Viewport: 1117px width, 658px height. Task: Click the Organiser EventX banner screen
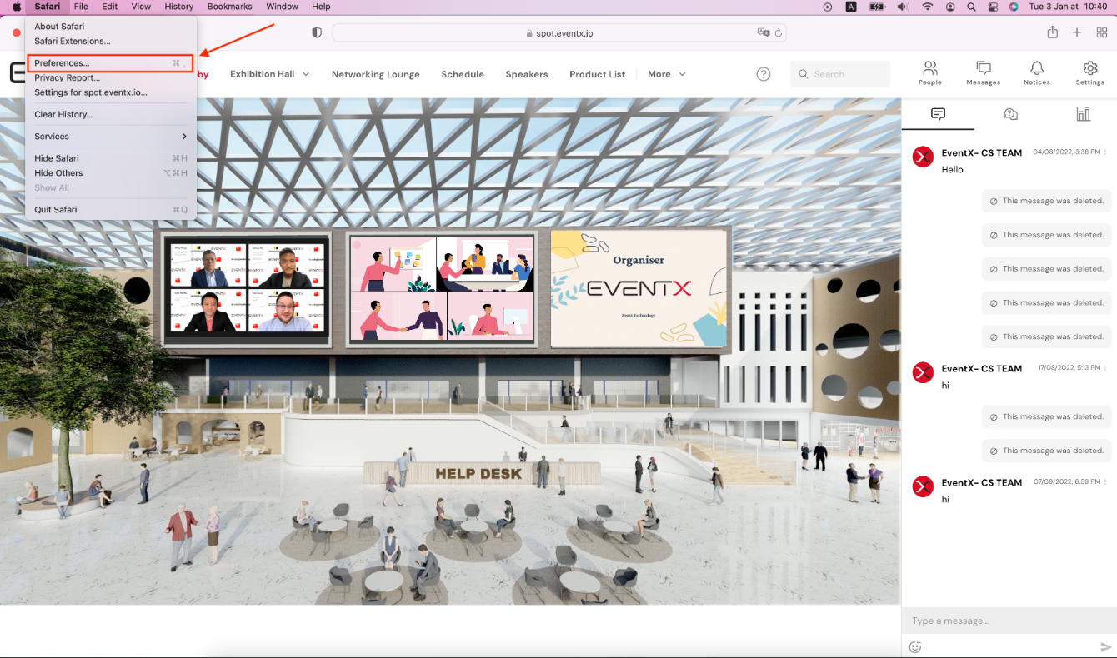click(x=639, y=287)
